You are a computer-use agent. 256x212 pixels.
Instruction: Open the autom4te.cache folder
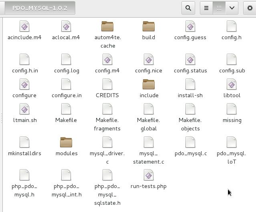pos(107,26)
